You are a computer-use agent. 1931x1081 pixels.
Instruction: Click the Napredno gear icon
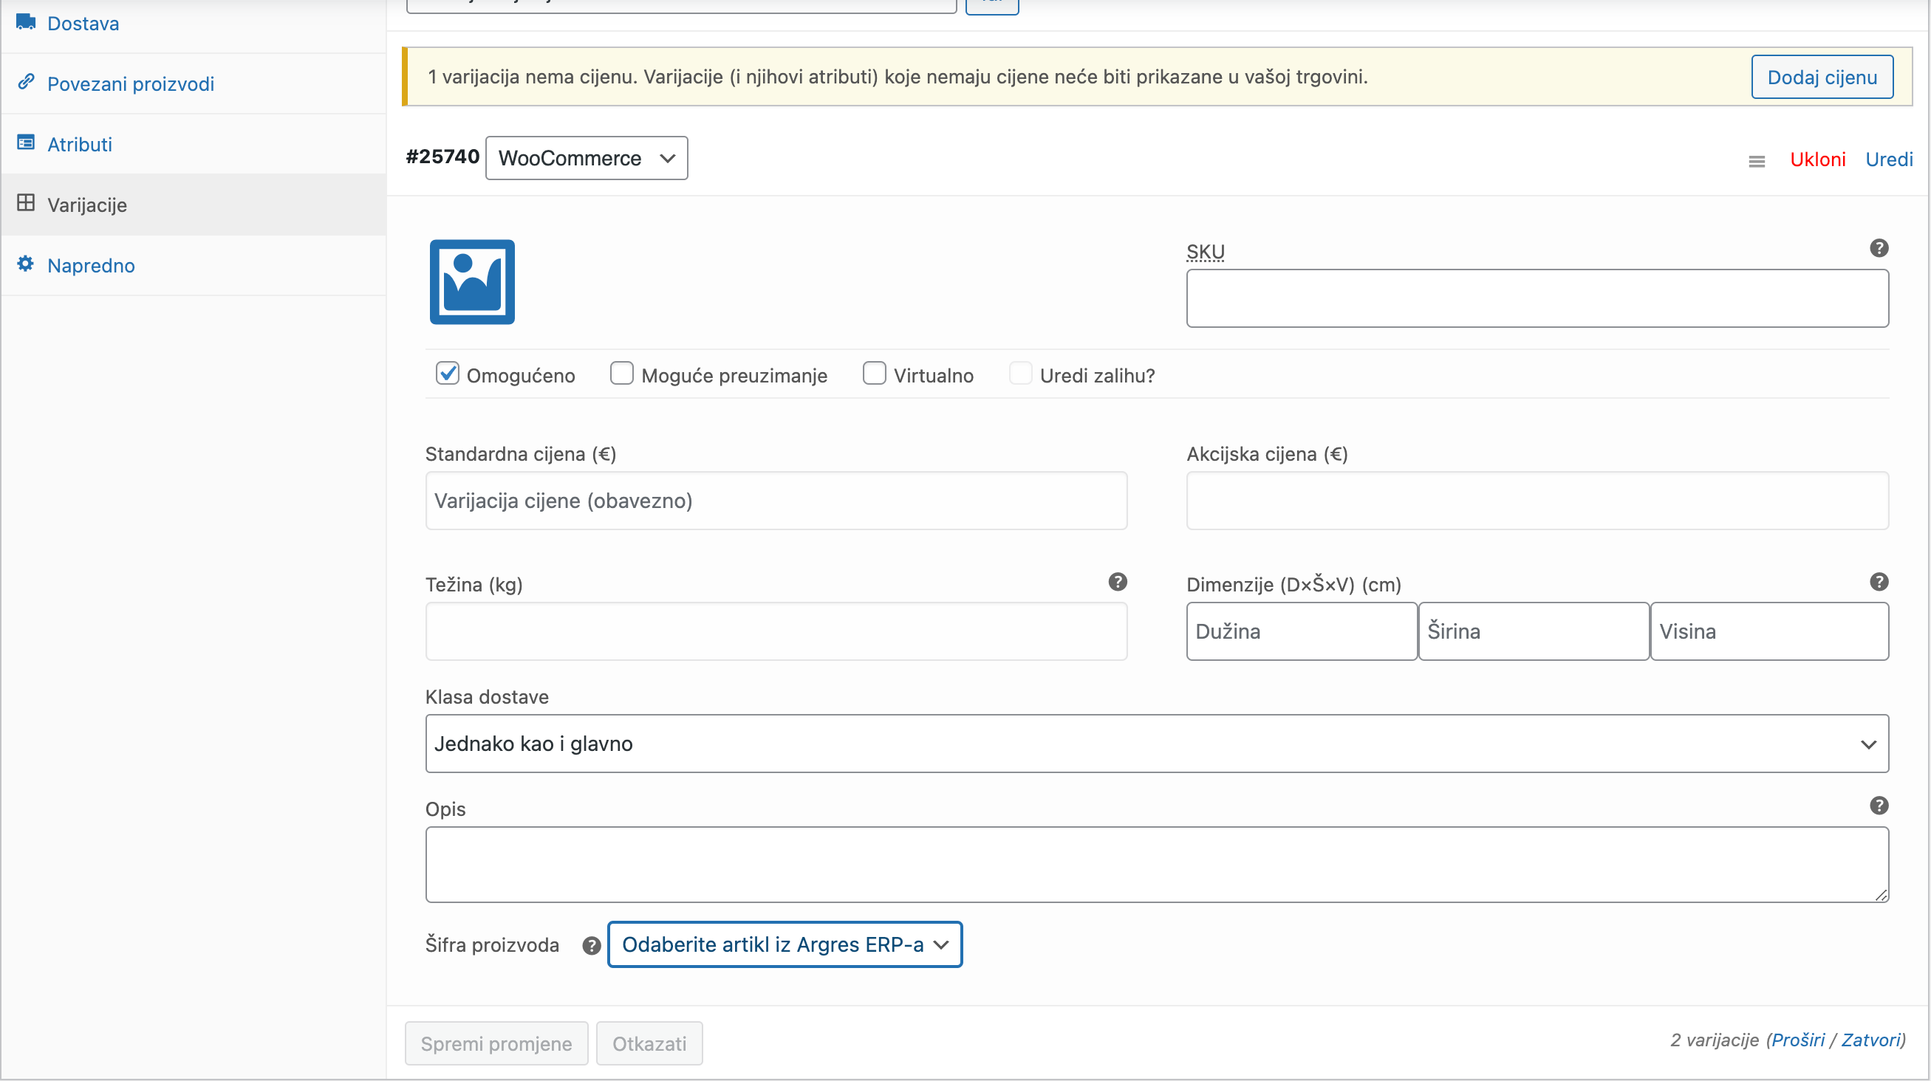[x=24, y=264]
